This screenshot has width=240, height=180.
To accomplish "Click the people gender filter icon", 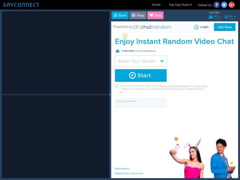I will pos(211,17).
